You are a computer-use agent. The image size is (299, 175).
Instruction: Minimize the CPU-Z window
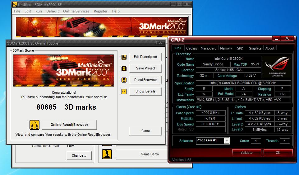click(x=276, y=38)
